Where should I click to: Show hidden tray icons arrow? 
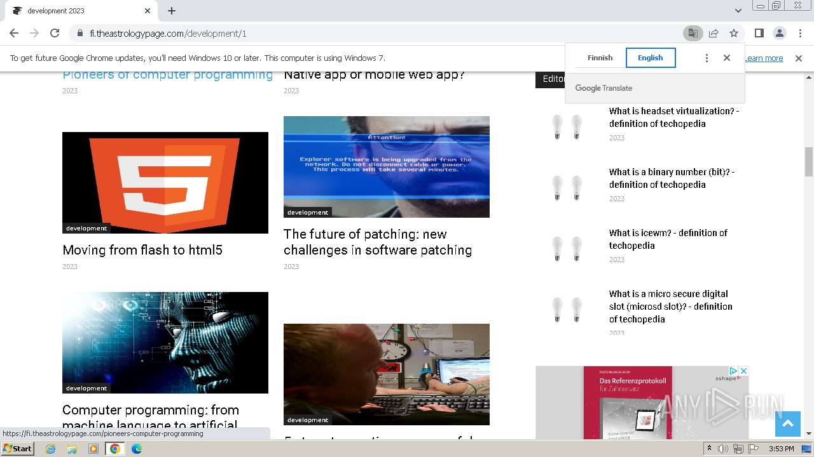(x=709, y=449)
